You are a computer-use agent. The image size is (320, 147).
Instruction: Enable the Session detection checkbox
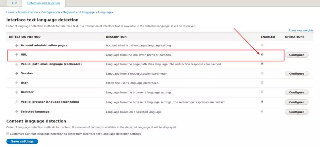(x=262, y=73)
